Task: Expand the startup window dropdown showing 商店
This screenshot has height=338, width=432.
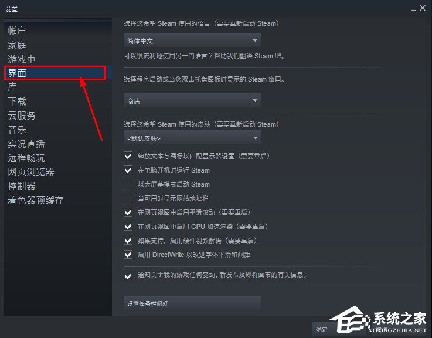Action: 192,100
